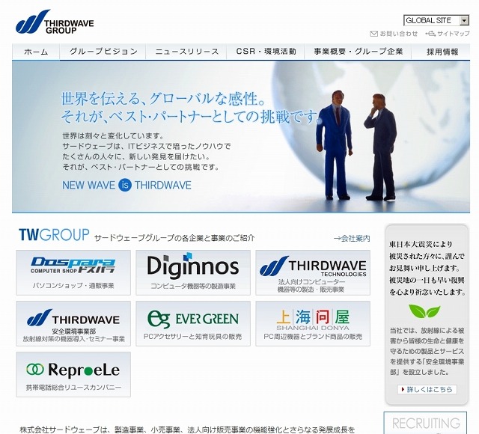The width and height of the screenshot is (479, 434).
Task: Go to the ニュースリリース tab
Action: click(x=186, y=52)
